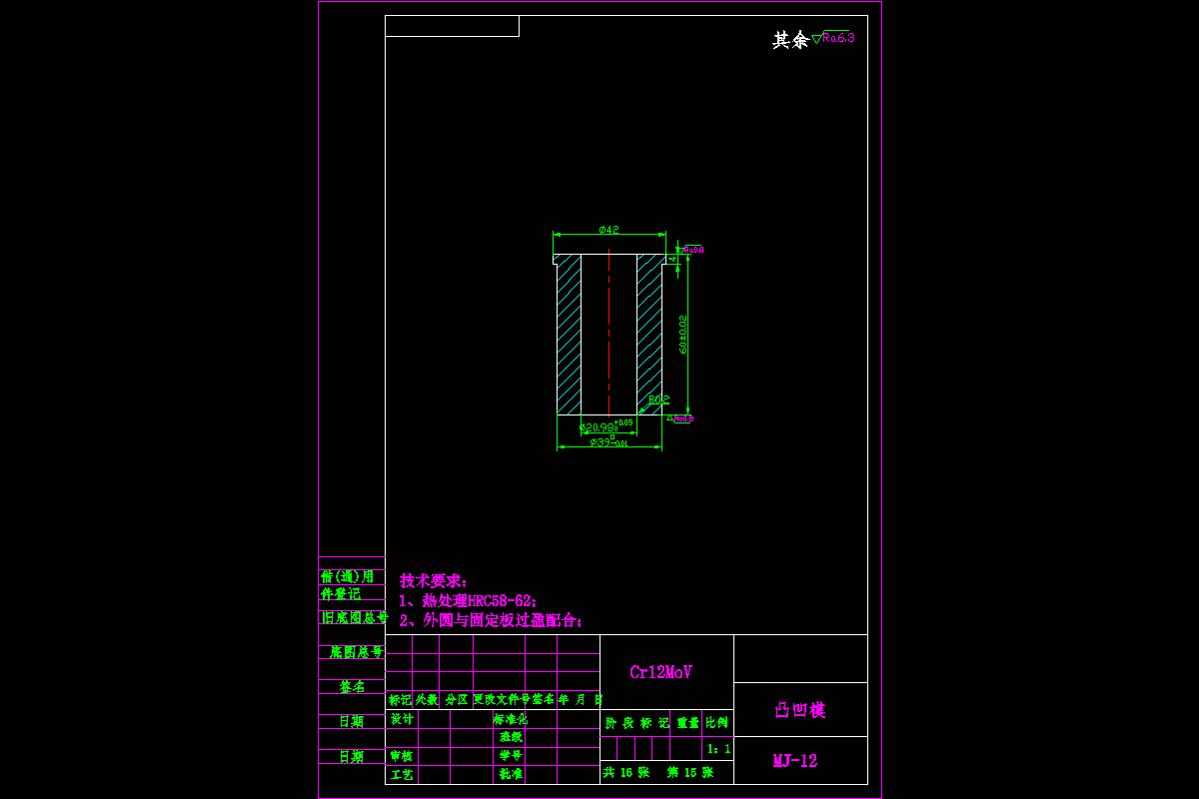Click the 借(通)用 margin label
Screen dimensions: 1199x799
point(347,577)
